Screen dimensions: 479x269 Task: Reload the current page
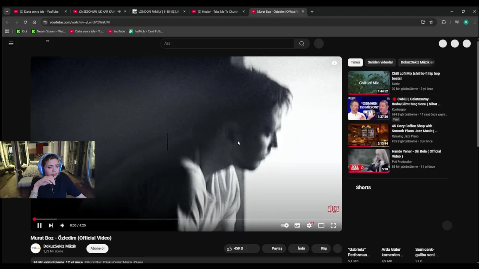pyautogui.click(x=25, y=22)
